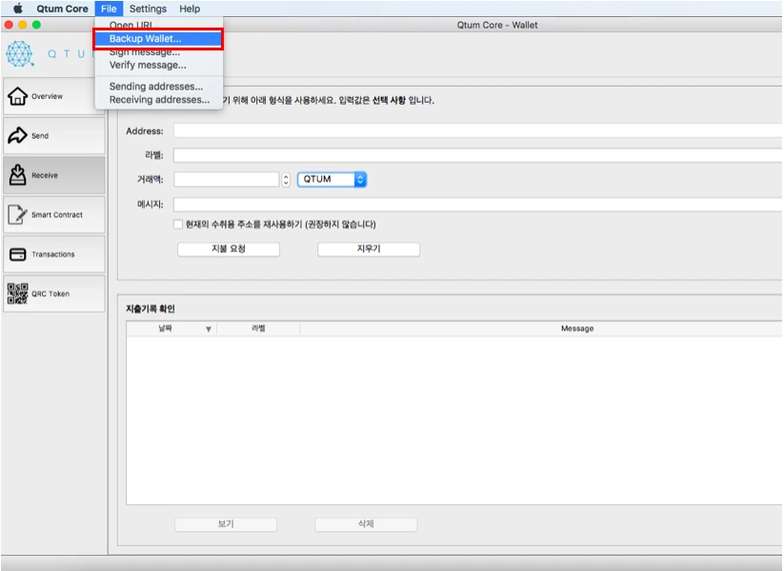Focus the 거래액 amount input field

226,179
